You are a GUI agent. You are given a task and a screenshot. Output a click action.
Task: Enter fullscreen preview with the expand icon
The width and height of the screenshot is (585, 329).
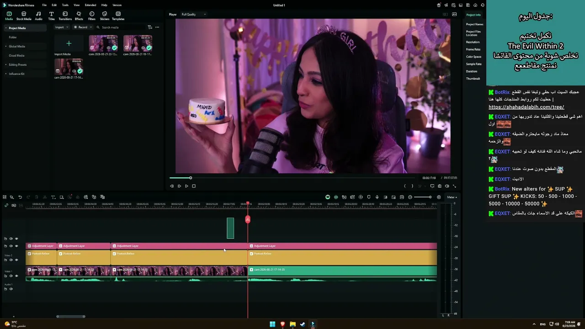[x=454, y=186]
